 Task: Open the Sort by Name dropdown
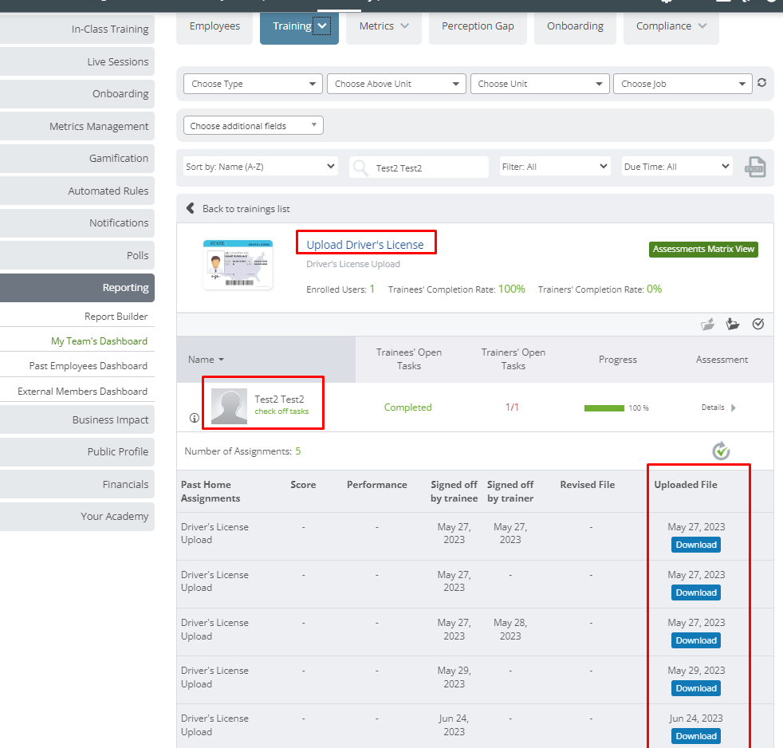[x=259, y=166]
